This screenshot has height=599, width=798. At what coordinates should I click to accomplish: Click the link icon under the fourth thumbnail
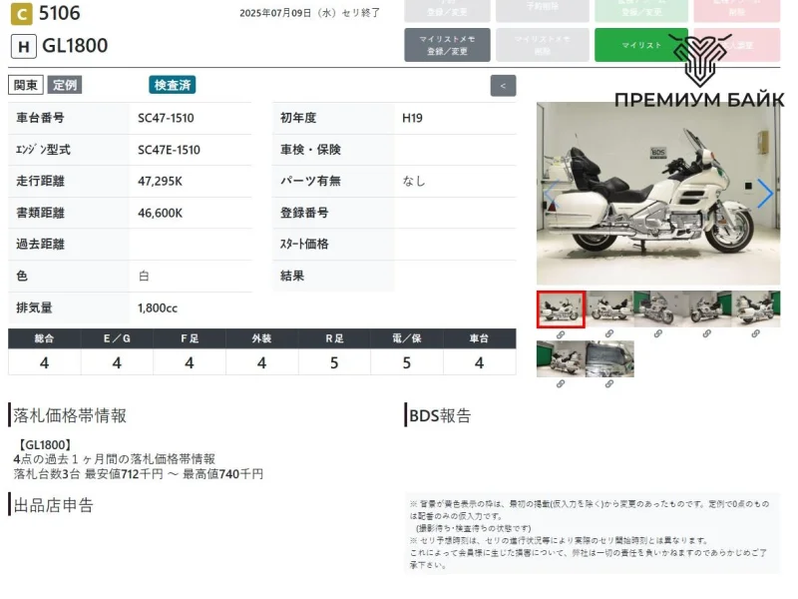click(x=707, y=333)
